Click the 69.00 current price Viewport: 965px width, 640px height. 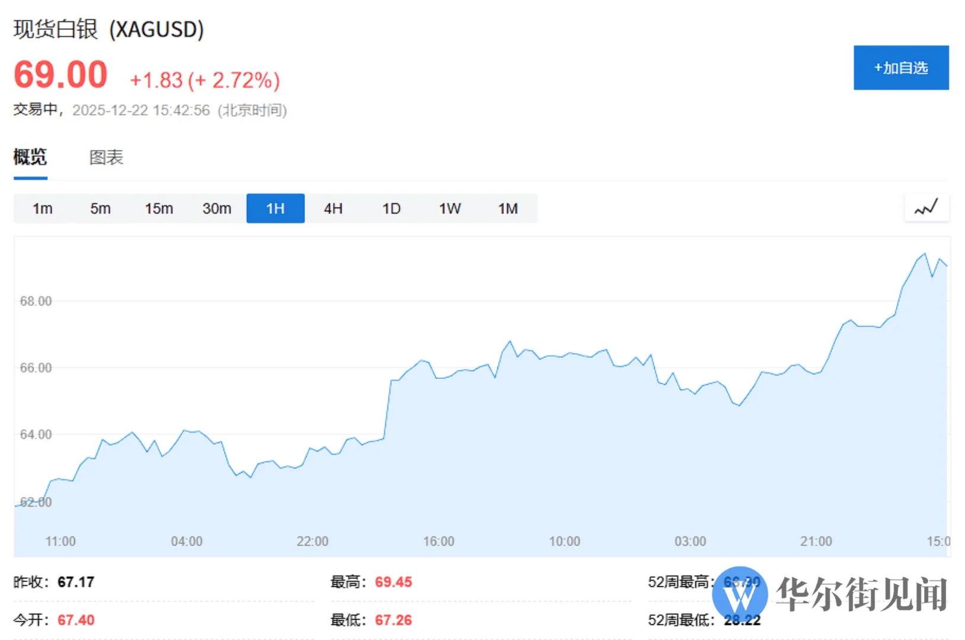click(60, 75)
